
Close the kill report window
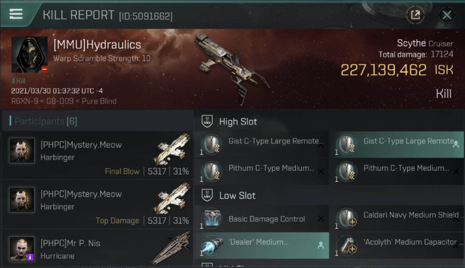coord(447,15)
